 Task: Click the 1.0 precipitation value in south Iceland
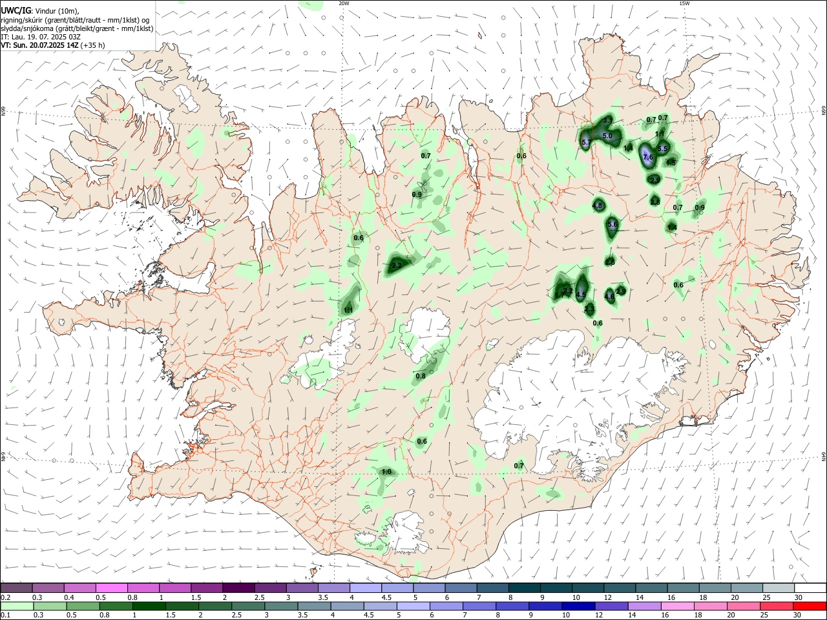(386, 472)
